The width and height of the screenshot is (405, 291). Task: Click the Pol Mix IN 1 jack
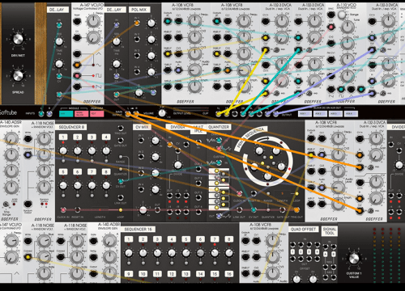(x=137, y=23)
